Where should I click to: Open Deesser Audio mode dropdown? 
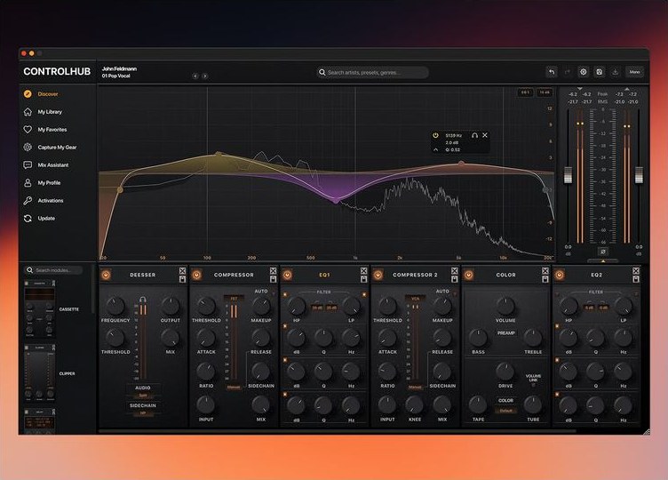[x=143, y=396]
